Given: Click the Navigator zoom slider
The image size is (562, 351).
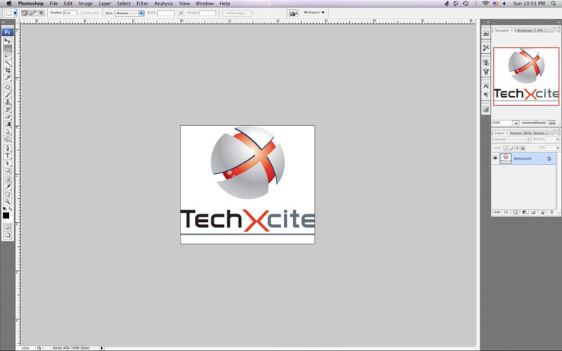Looking at the screenshot, I should point(534,123).
